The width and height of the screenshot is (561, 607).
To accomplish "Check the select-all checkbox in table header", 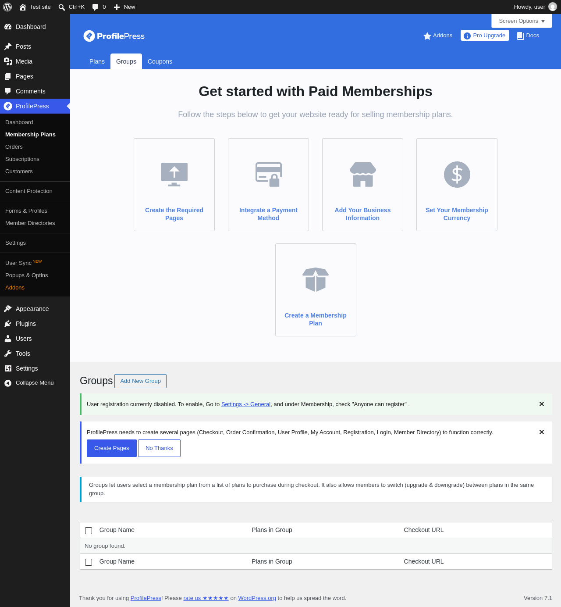I will pos(89,531).
